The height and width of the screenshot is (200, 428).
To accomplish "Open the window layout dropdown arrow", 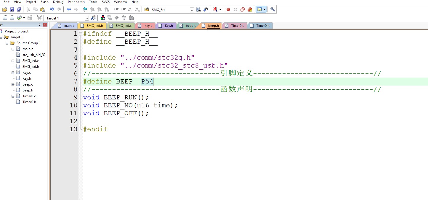I will tap(264, 10).
